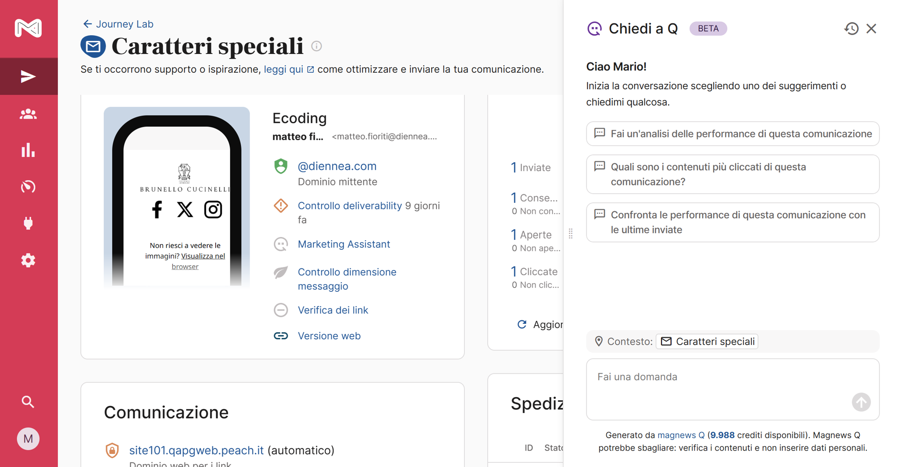The image size is (902, 467).
Task: Open the plug integrations sidebar icon
Action: coord(28,223)
